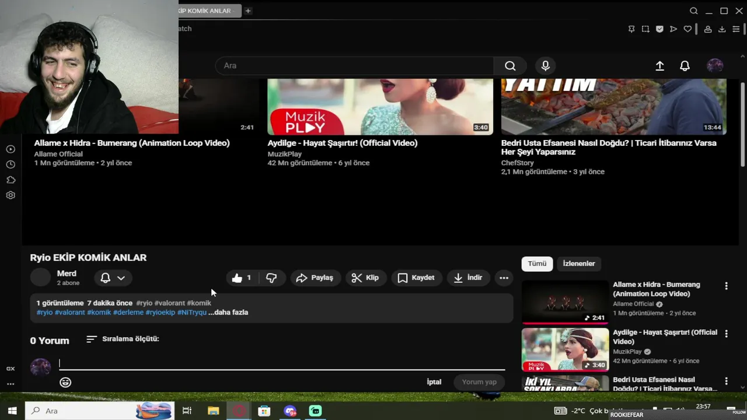This screenshot has width=747, height=420.
Task: Open Opera GX player sidebar icon
Action: click(x=11, y=149)
